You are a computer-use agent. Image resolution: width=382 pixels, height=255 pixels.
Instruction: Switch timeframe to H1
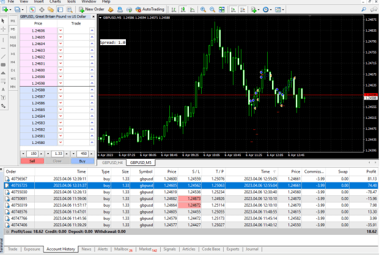tap(13, 54)
